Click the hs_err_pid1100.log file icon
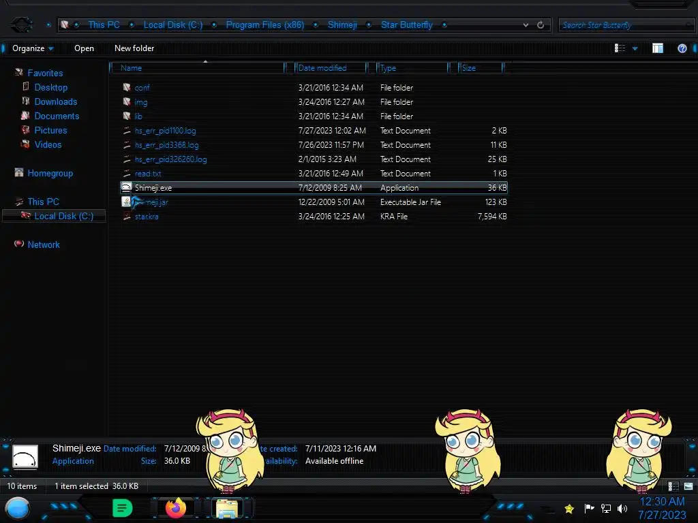Image resolution: width=698 pixels, height=523 pixels. (x=127, y=130)
